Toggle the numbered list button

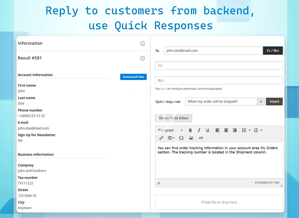pyautogui.click(x=256, y=130)
